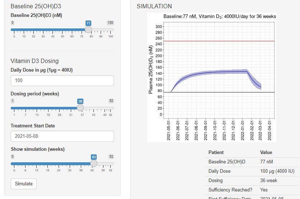Viewport: 300px width, 199px height.
Task: Click the Dosing period slider handle at 36
Action: [80, 108]
